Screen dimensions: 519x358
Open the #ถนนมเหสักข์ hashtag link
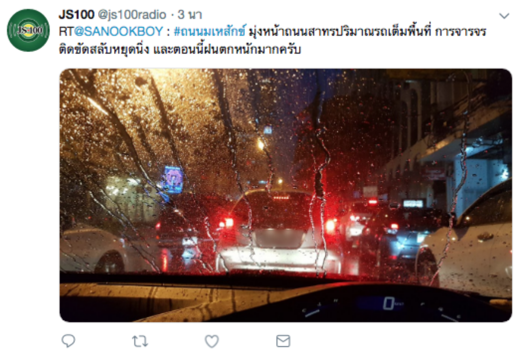point(210,32)
